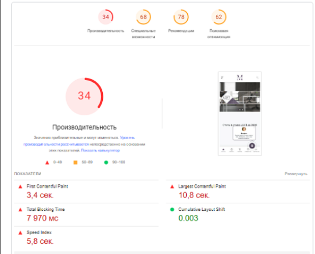Click the Cumulative Layout Shift value 0.003

[x=188, y=218]
